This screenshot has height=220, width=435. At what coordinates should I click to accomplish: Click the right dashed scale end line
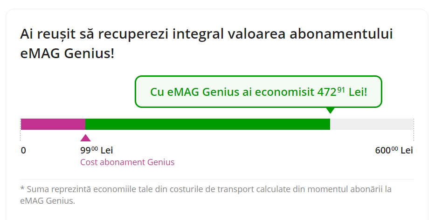[414, 130]
